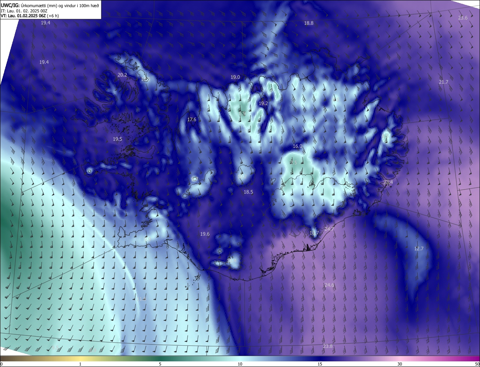Click the 18.5 value label
Viewport: 480px width, 367px height.
(x=248, y=192)
